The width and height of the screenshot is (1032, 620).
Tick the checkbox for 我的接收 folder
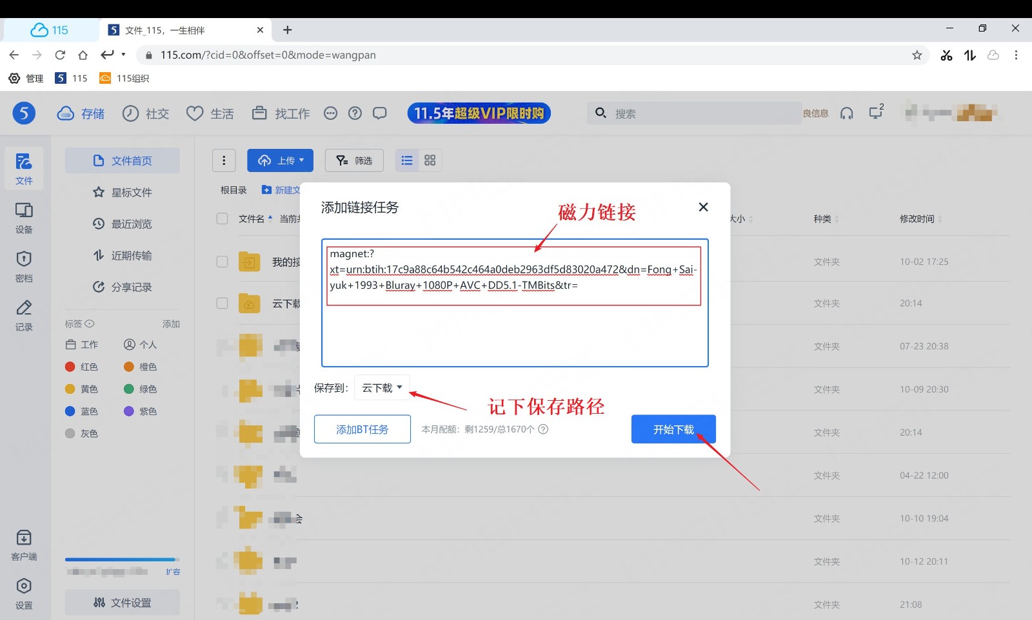tap(223, 262)
